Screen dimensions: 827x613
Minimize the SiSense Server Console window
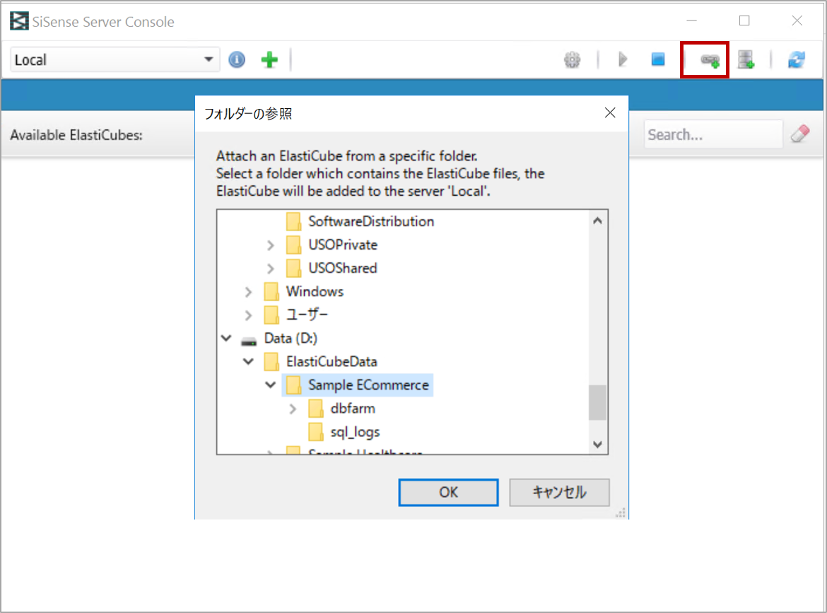coord(691,21)
